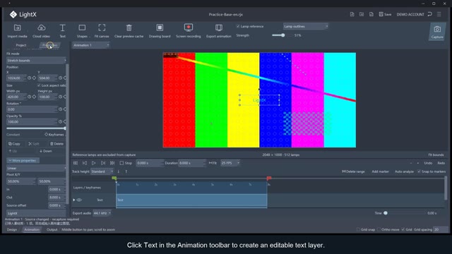Image resolution: width=452 pixels, height=254 pixels.
Task: Open the Shapes tool
Action: pos(82,31)
